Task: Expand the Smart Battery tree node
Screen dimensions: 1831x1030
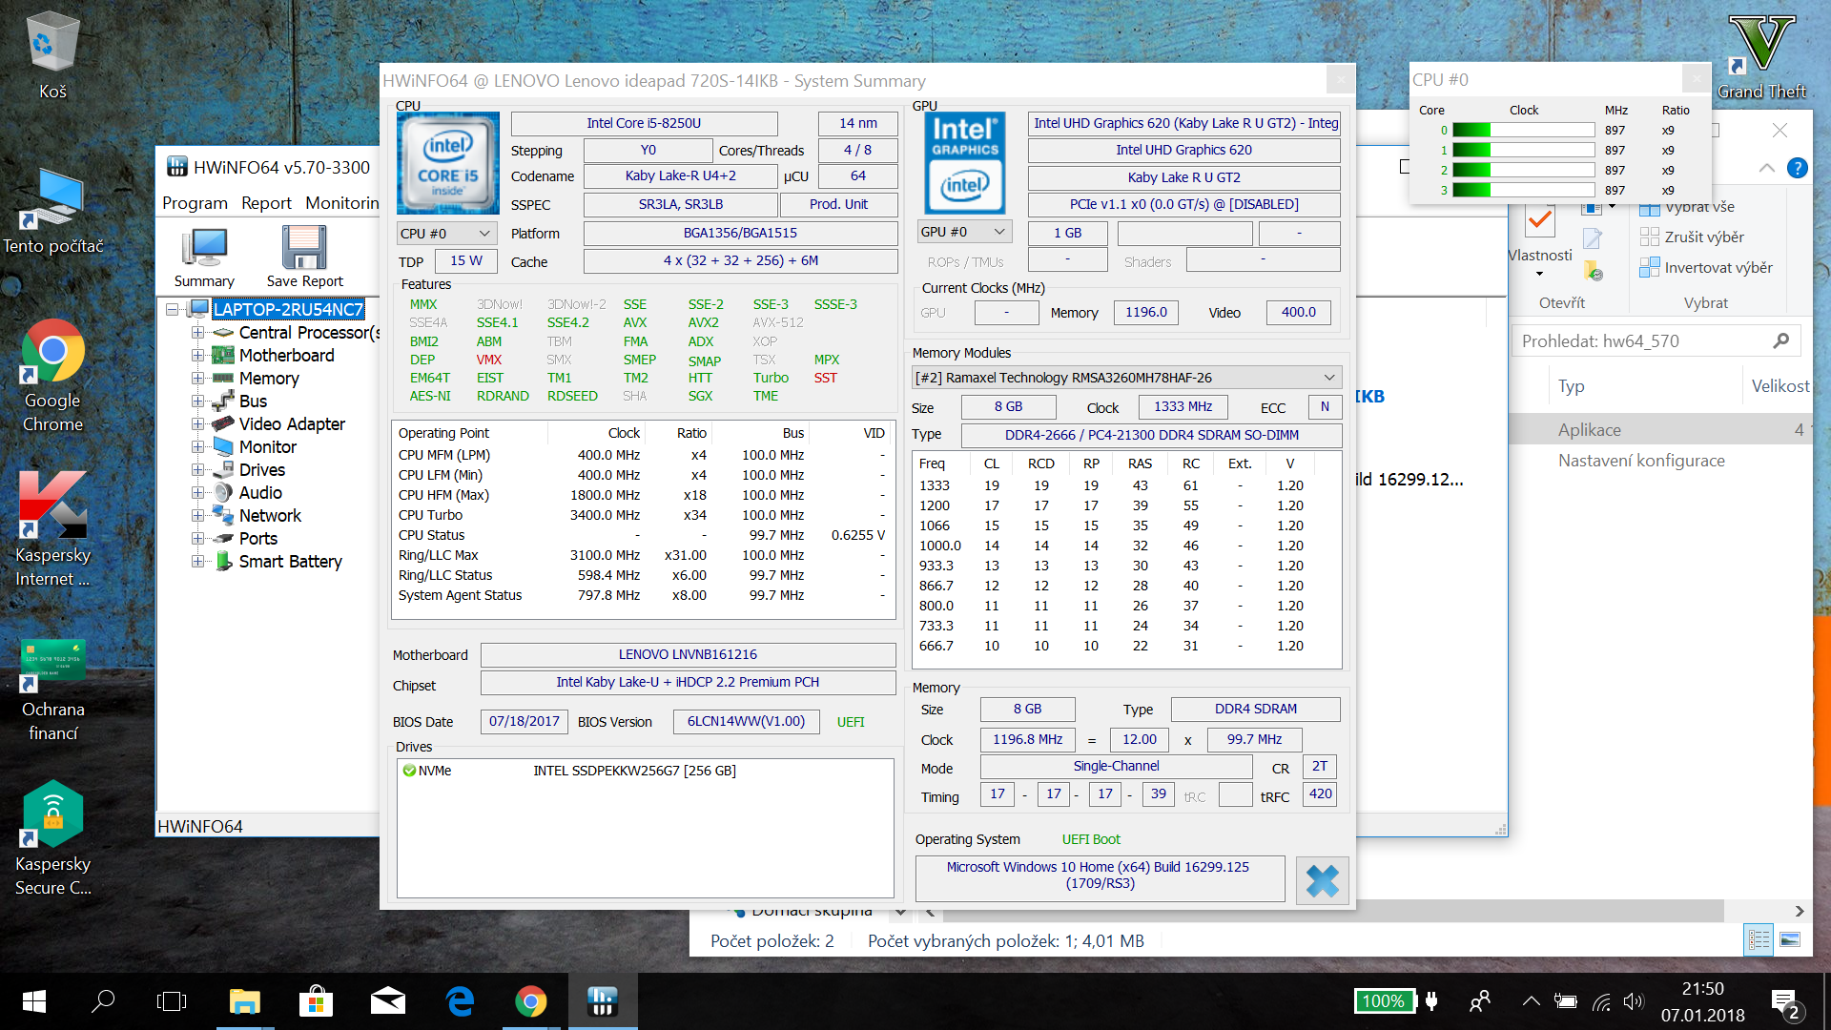Action: click(x=197, y=562)
